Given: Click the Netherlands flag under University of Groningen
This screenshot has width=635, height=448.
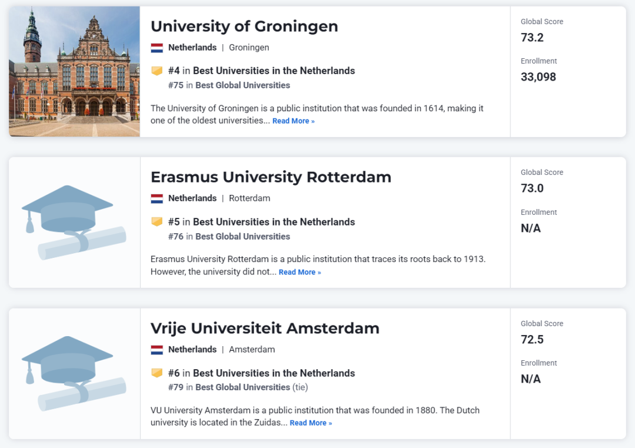Looking at the screenshot, I should click(156, 48).
